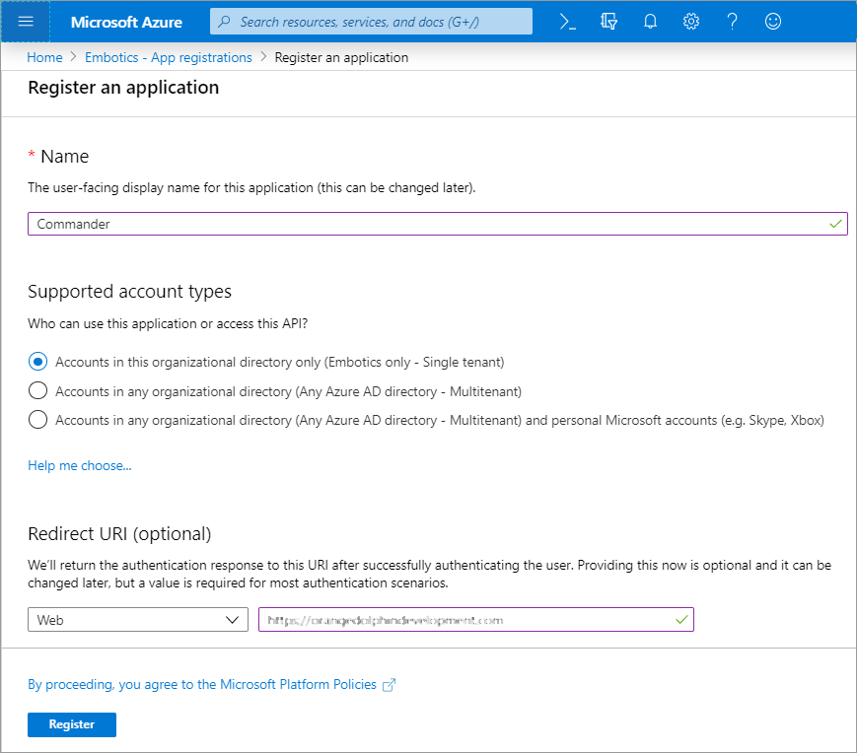Click the Register an application page title

(x=123, y=88)
